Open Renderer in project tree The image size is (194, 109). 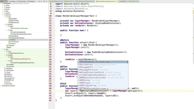(x=12, y=44)
